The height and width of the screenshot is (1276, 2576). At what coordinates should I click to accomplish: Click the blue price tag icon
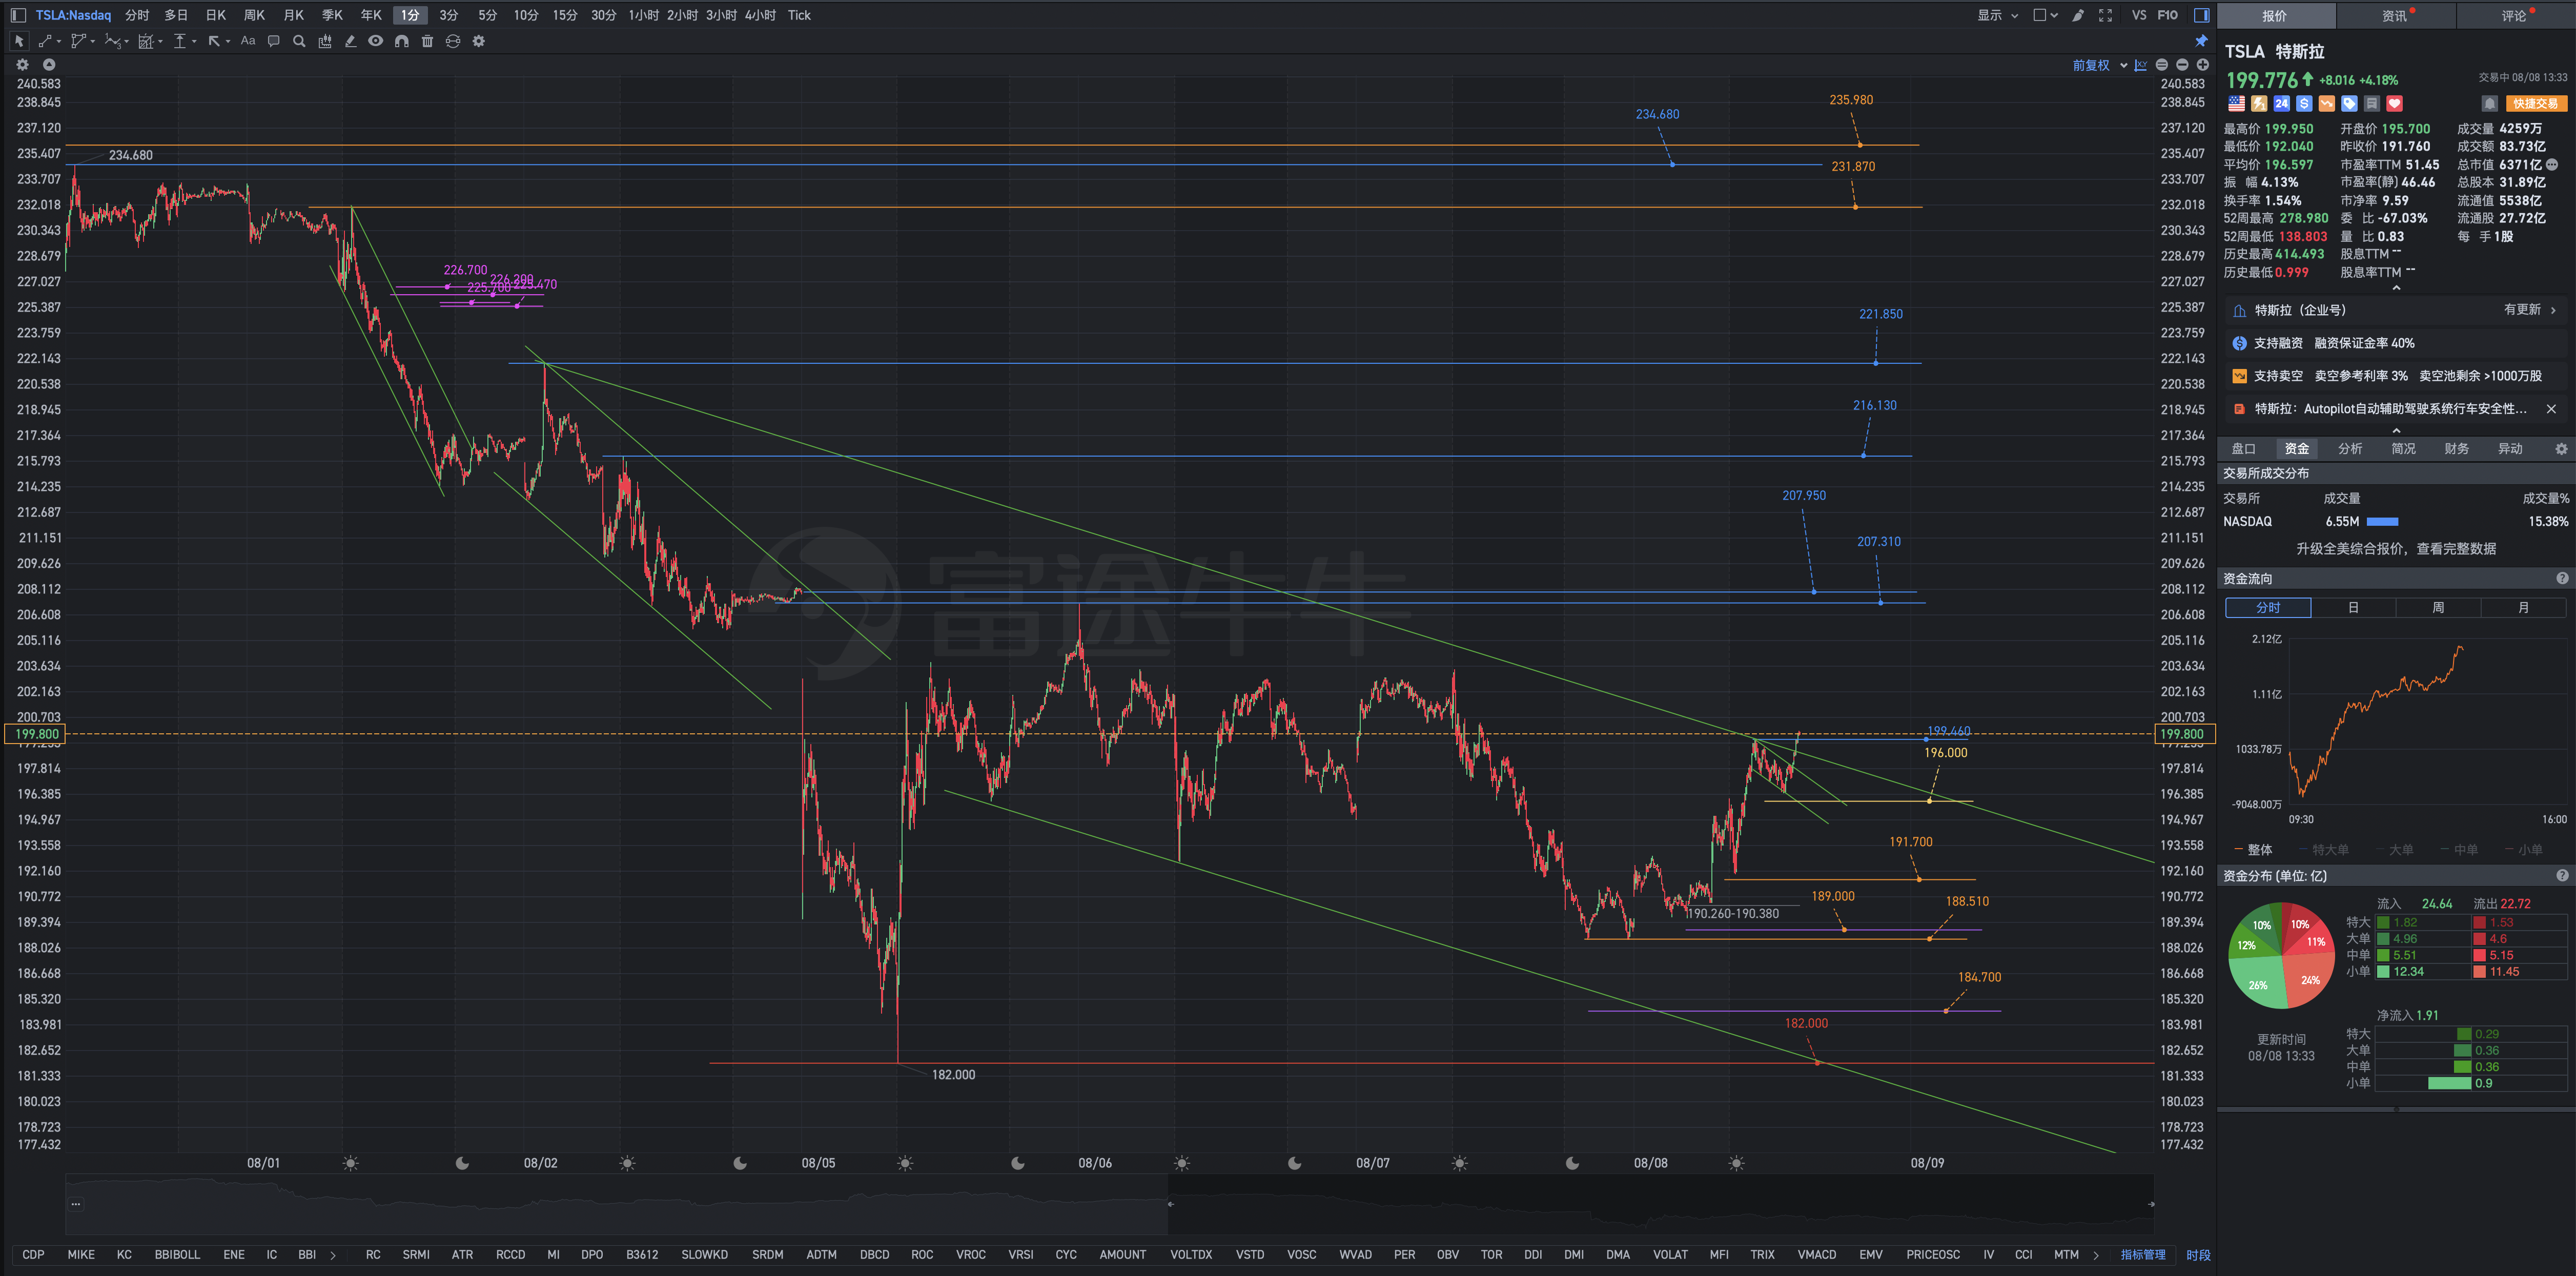point(2349,104)
